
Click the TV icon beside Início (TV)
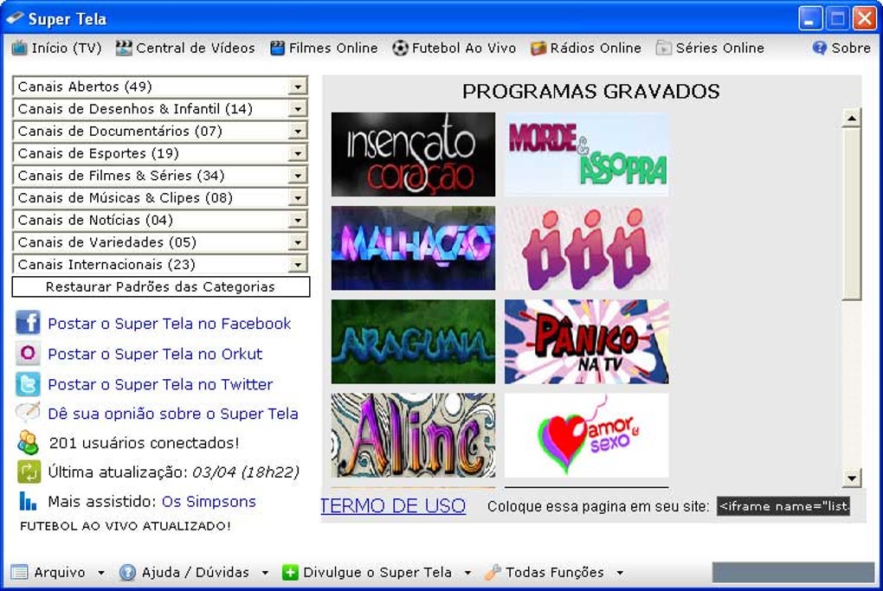pos(19,48)
